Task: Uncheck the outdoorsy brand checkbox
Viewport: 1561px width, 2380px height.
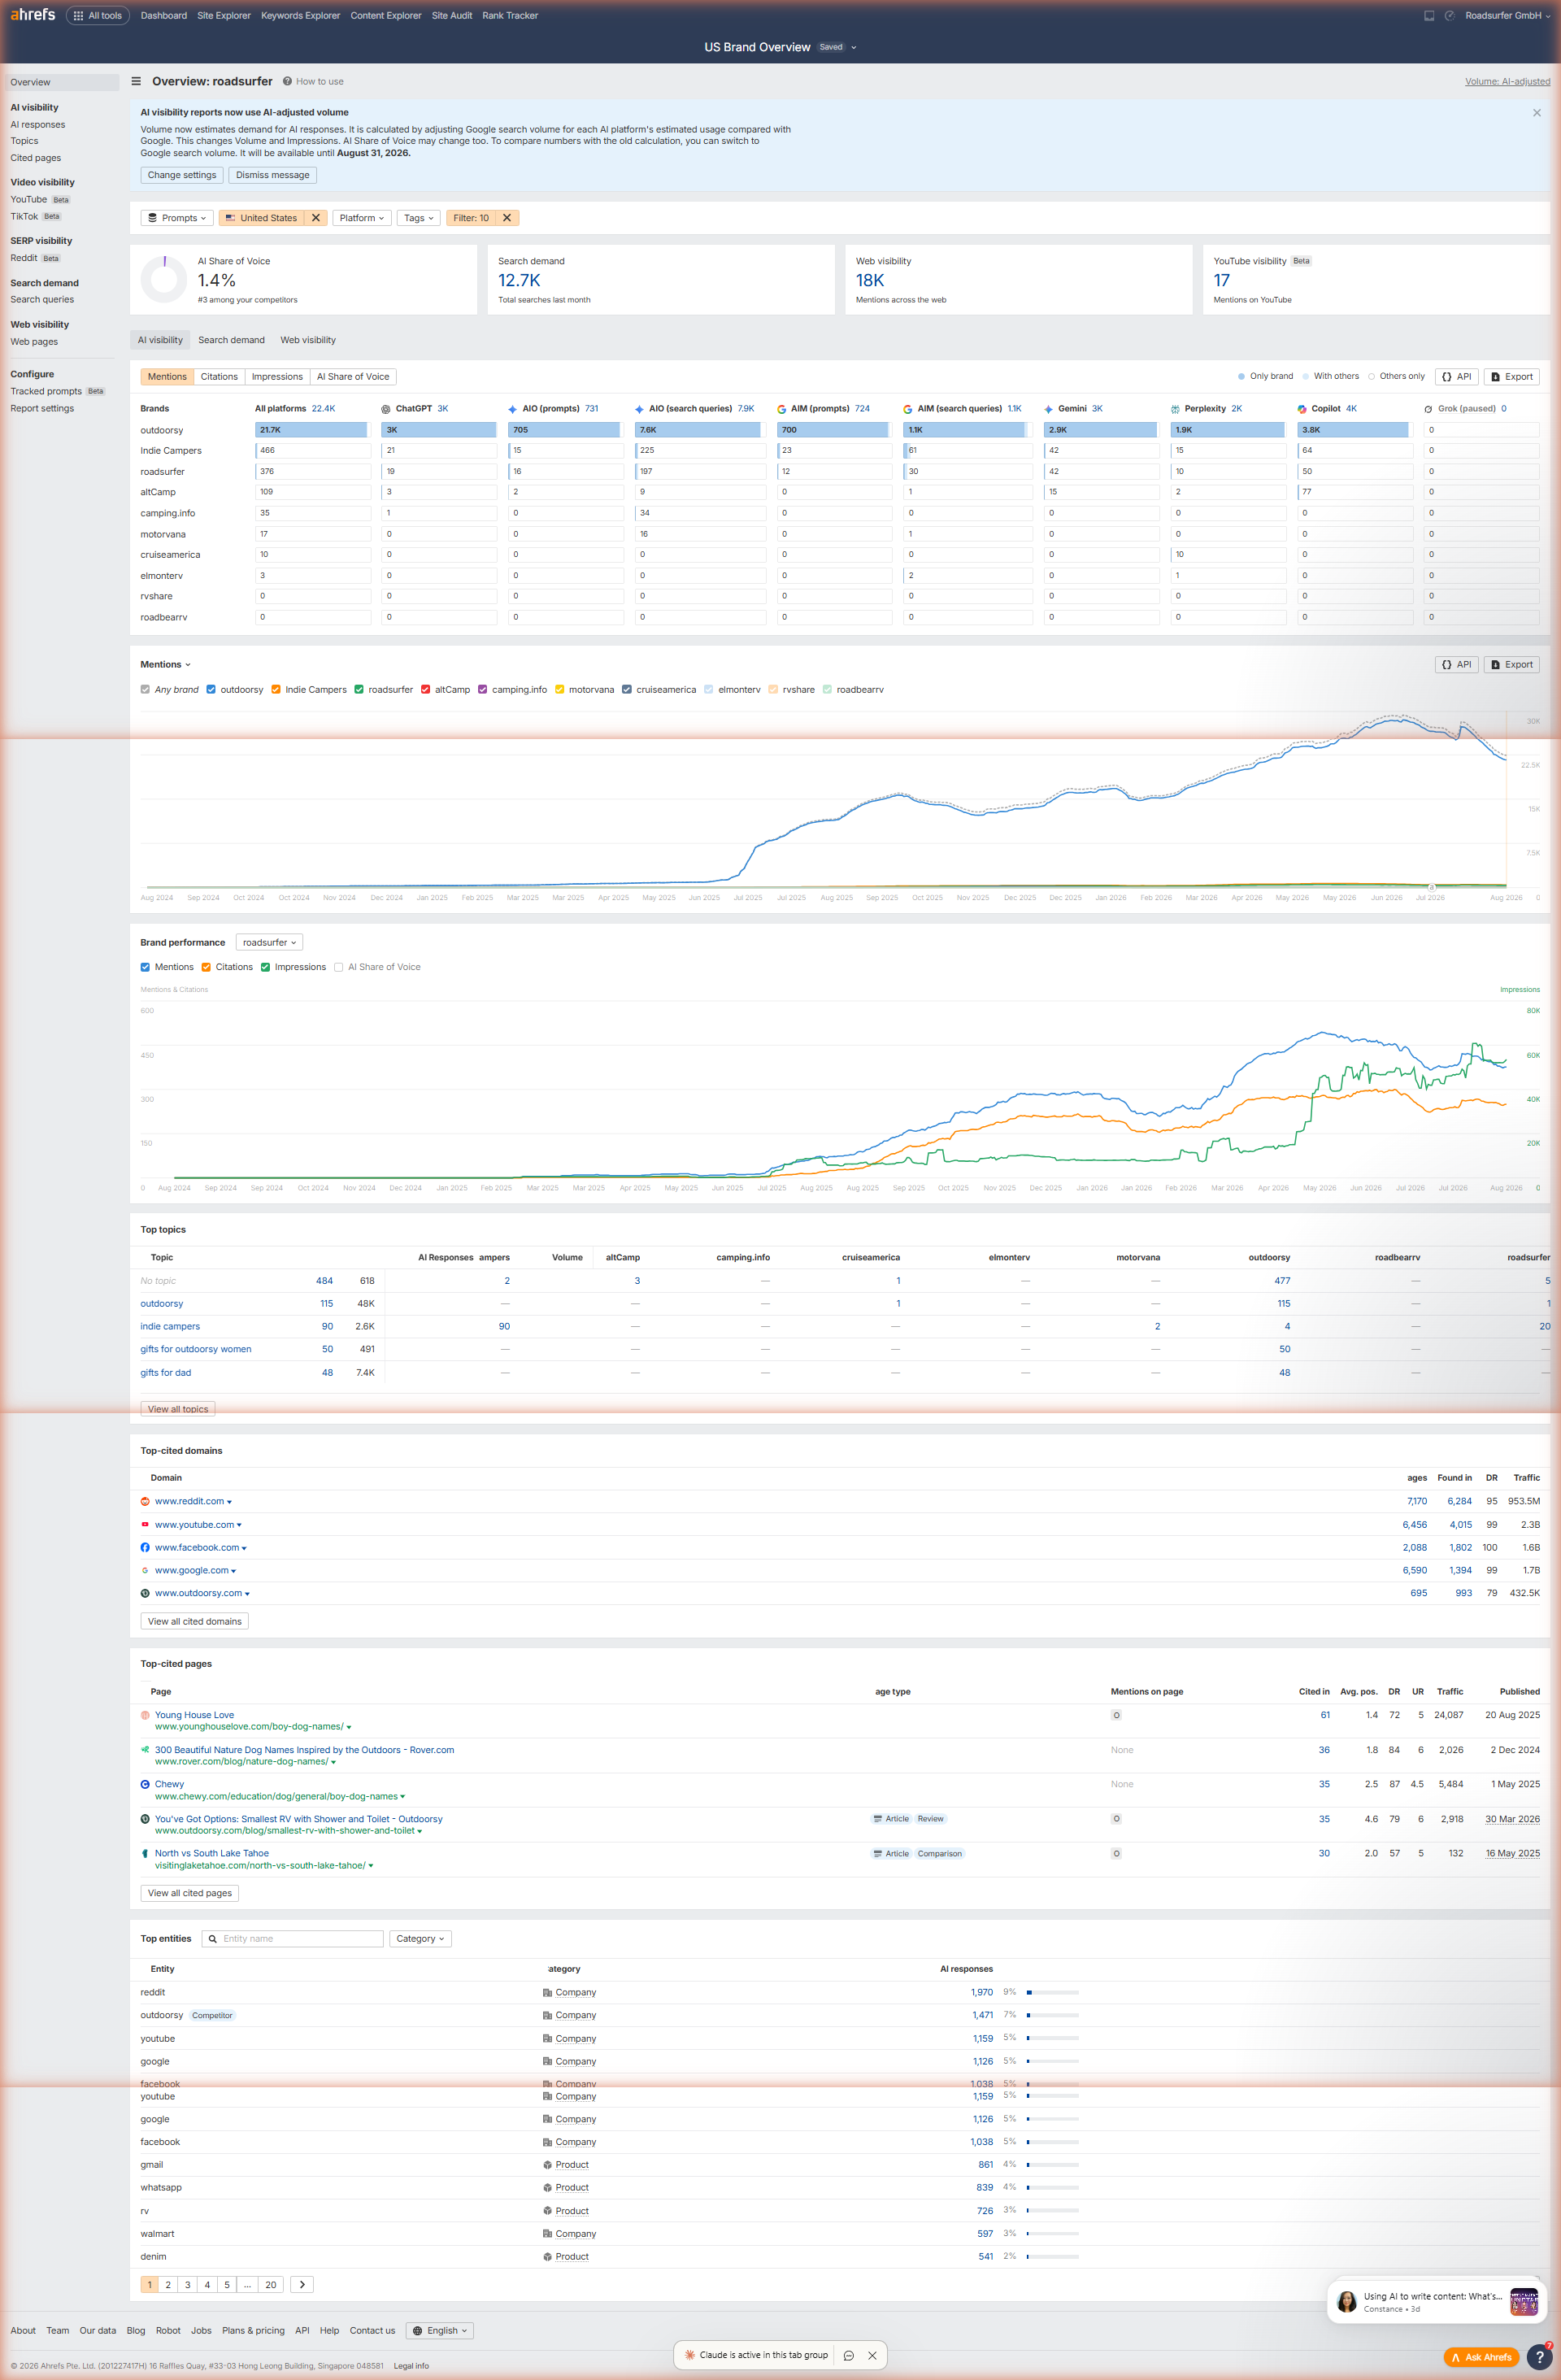Action: coord(211,690)
